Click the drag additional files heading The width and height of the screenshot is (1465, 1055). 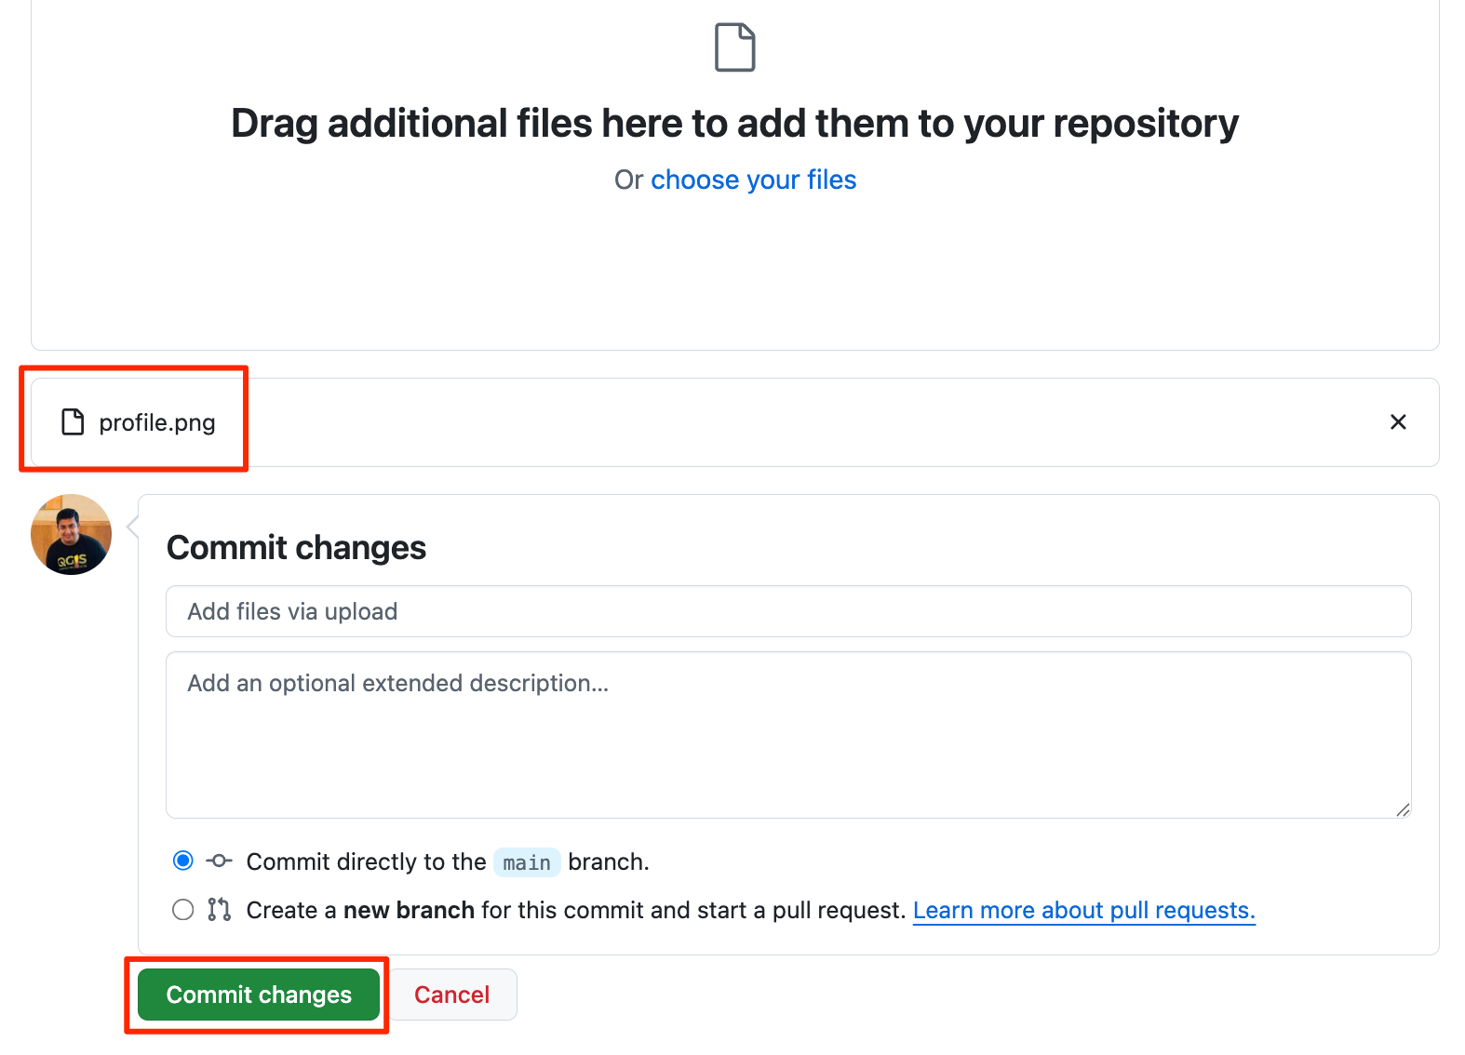click(734, 124)
